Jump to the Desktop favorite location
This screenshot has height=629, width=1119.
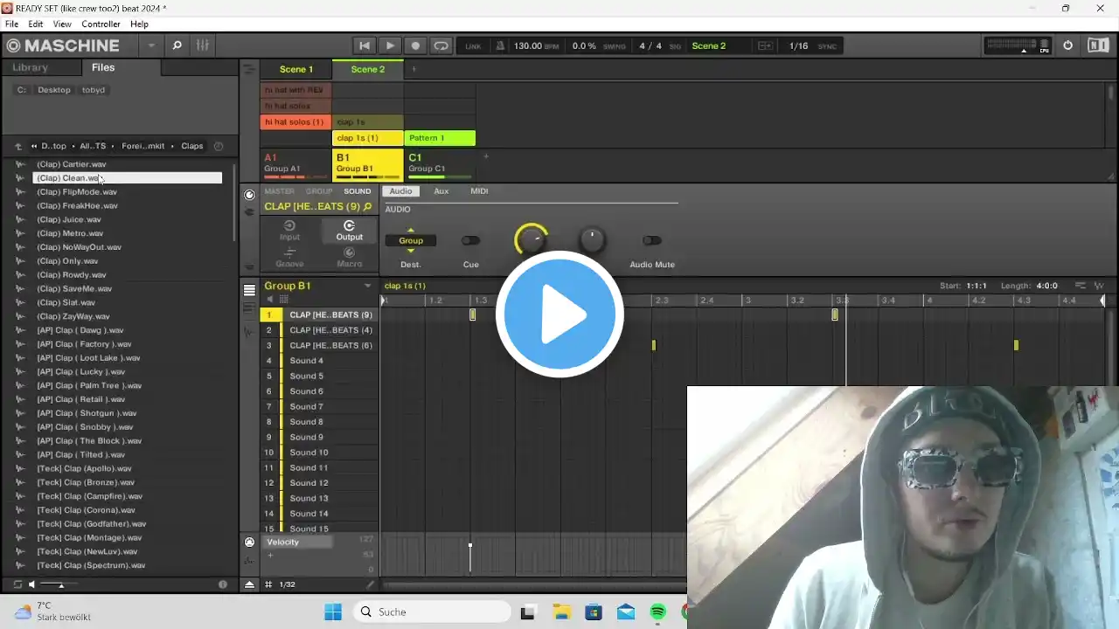53,90
